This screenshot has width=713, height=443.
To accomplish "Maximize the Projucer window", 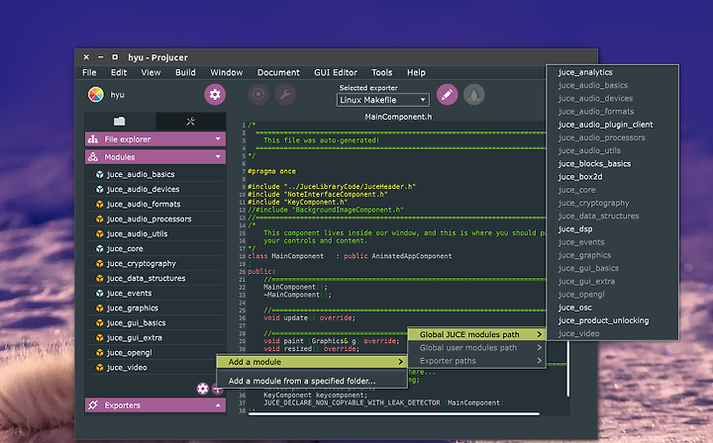I will pos(115,56).
